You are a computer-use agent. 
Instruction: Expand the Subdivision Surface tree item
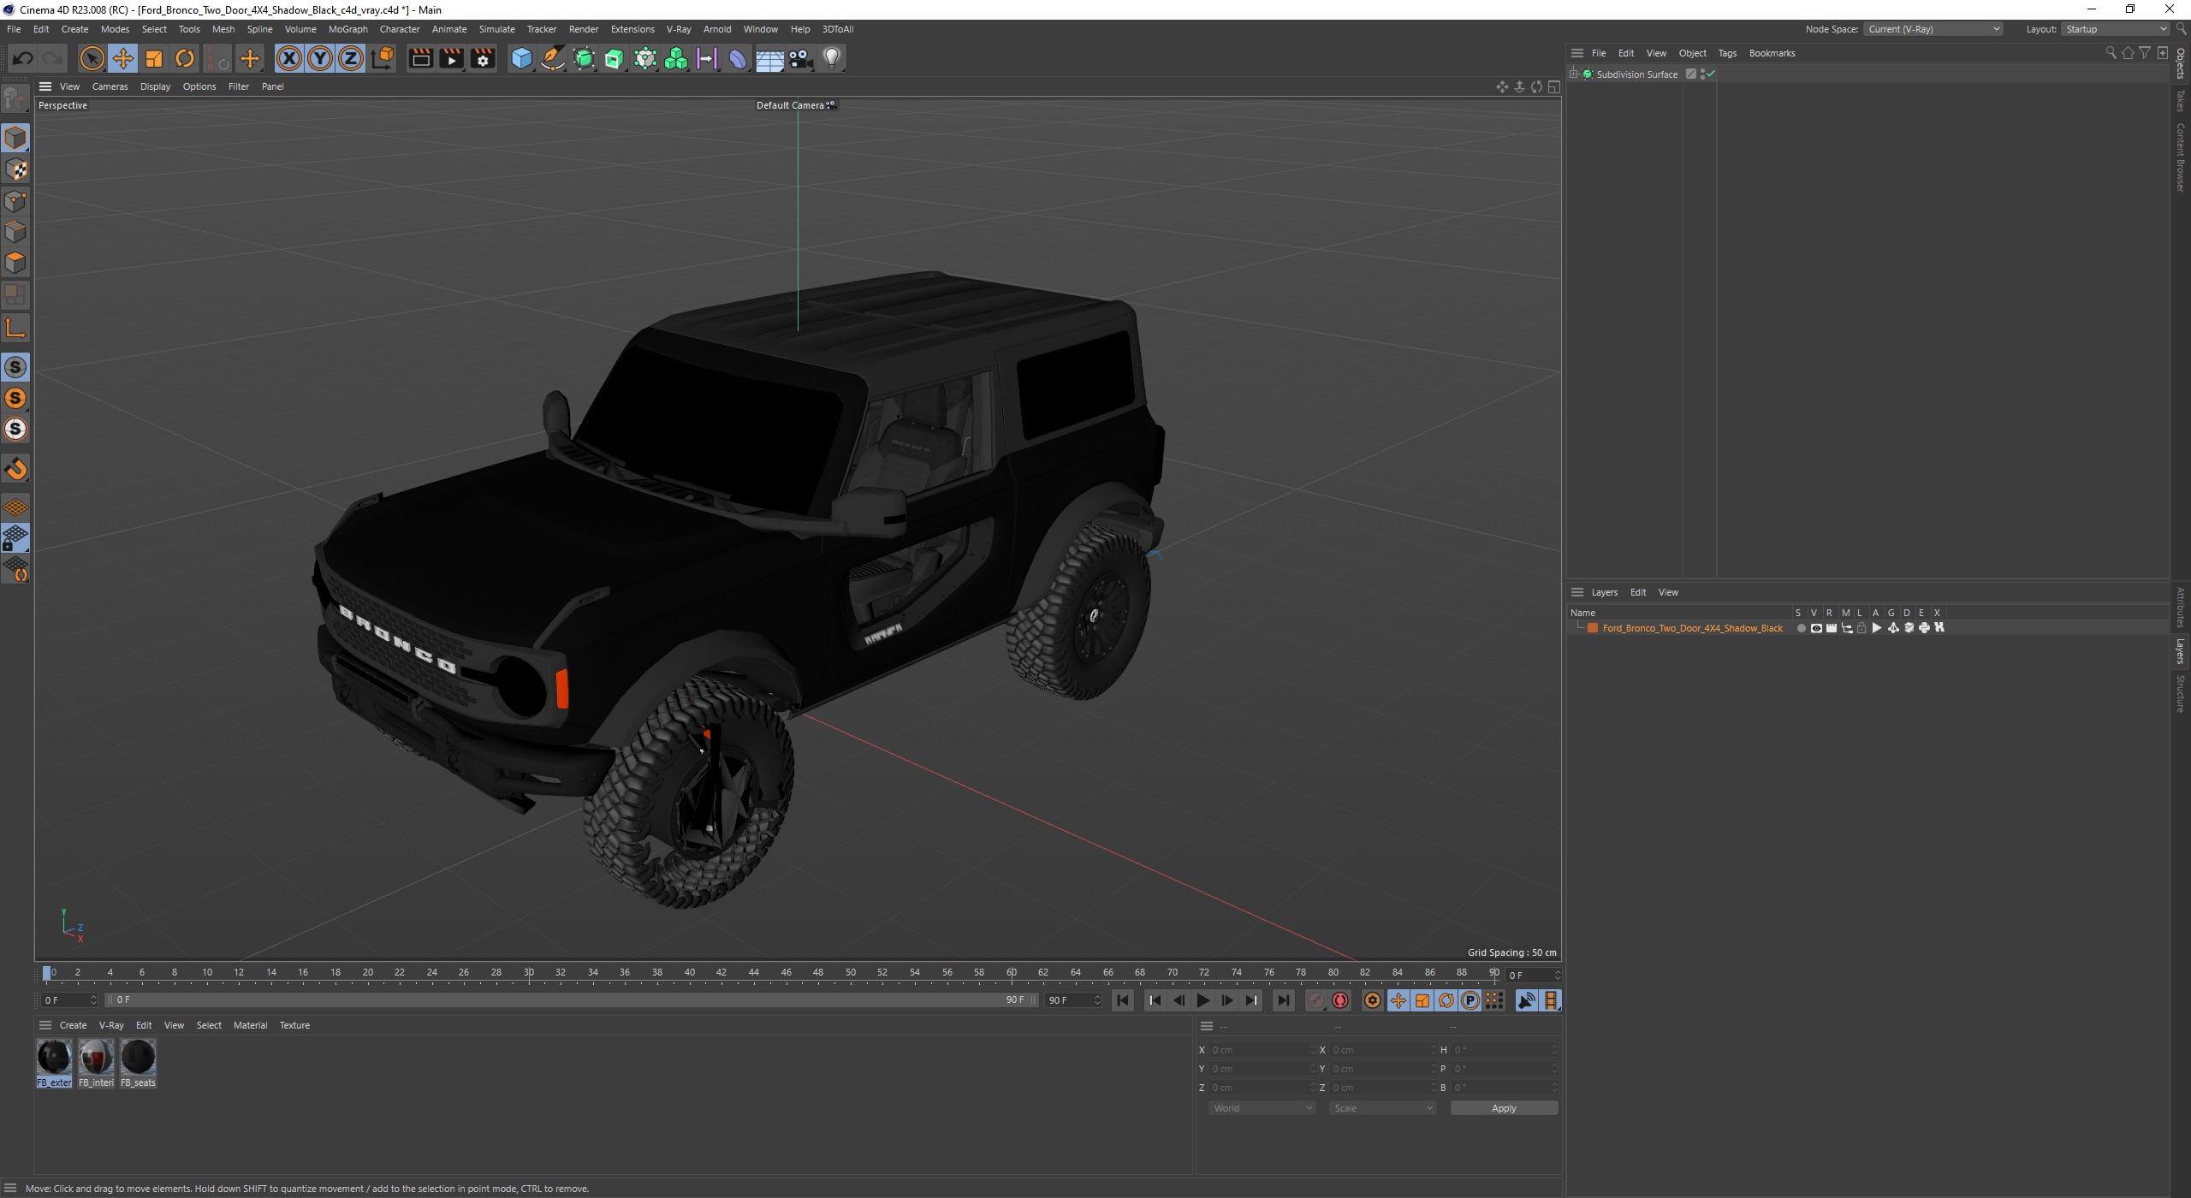1574,74
